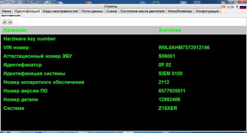Select the small Идентификация sub-tab above the toolbar
247x133 pixels.
(x=11, y=15)
